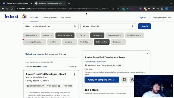Open Employers / Post Job link

(x=161, y=17)
